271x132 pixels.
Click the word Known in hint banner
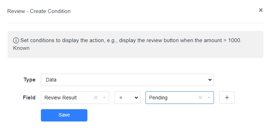coord(21,48)
